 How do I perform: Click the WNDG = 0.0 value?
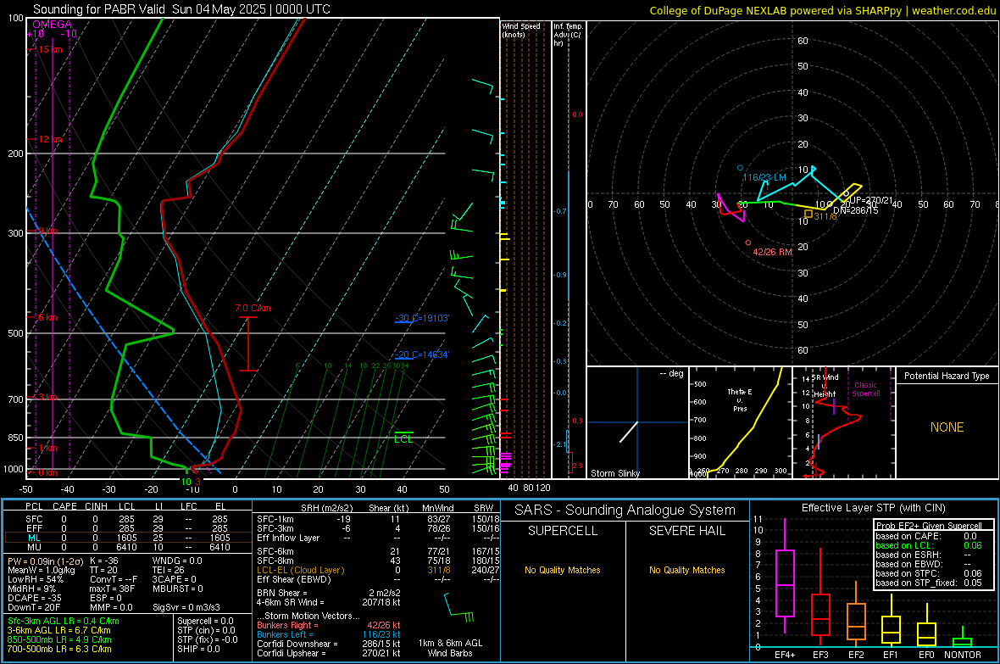177,561
